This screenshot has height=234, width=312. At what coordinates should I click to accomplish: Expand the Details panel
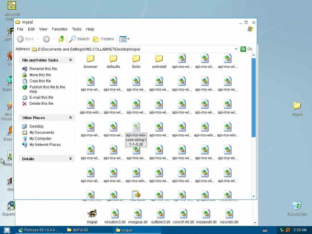tap(70, 158)
